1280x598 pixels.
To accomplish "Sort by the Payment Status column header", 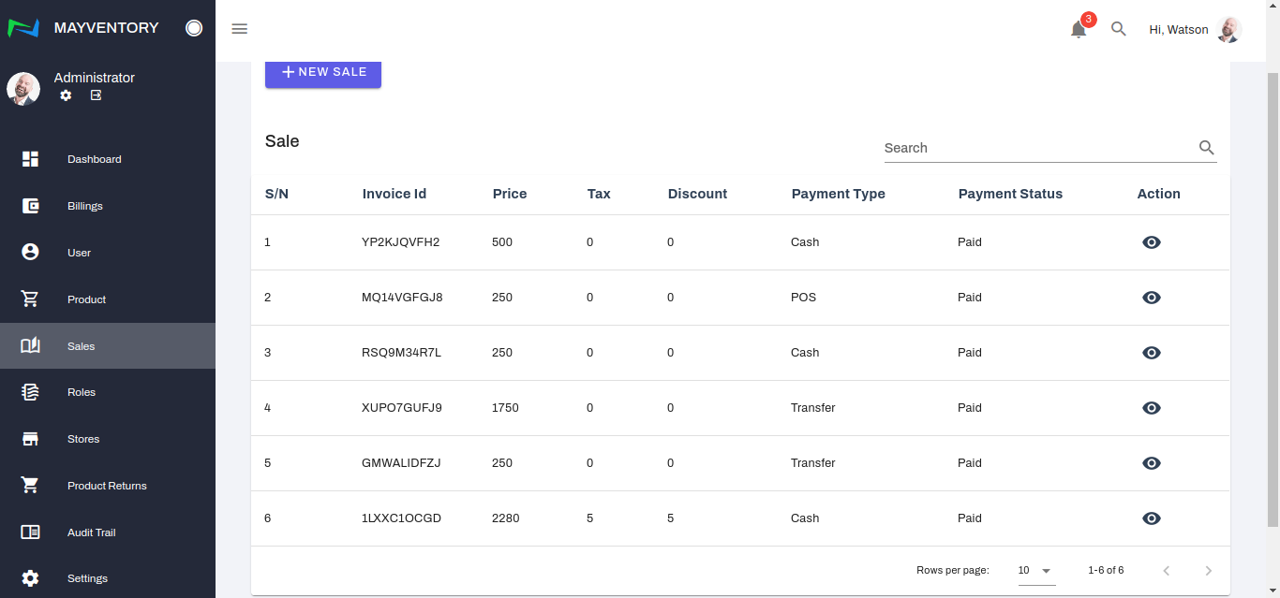I will pyautogui.click(x=1010, y=194).
